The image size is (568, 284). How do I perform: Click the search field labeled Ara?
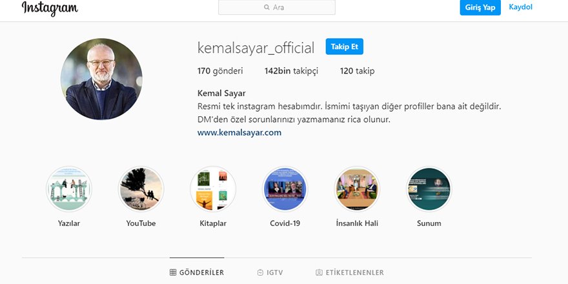click(x=277, y=8)
